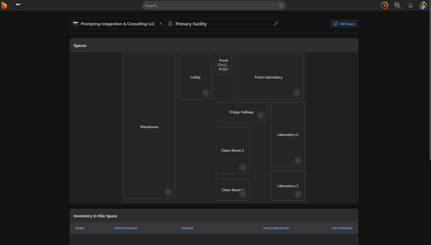
Task: Open notifications bell icon
Action: 410,6
